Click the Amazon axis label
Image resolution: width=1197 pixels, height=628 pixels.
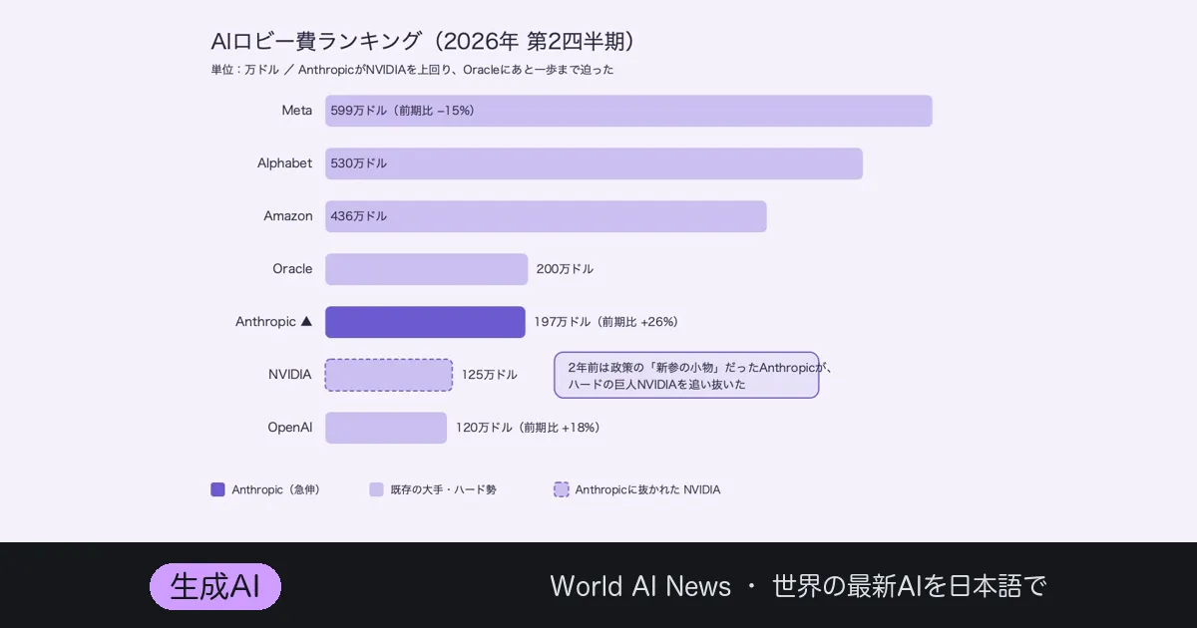pos(287,216)
